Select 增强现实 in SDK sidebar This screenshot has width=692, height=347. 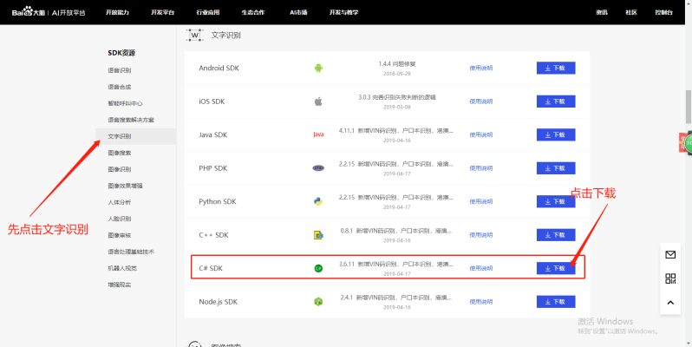tap(119, 285)
